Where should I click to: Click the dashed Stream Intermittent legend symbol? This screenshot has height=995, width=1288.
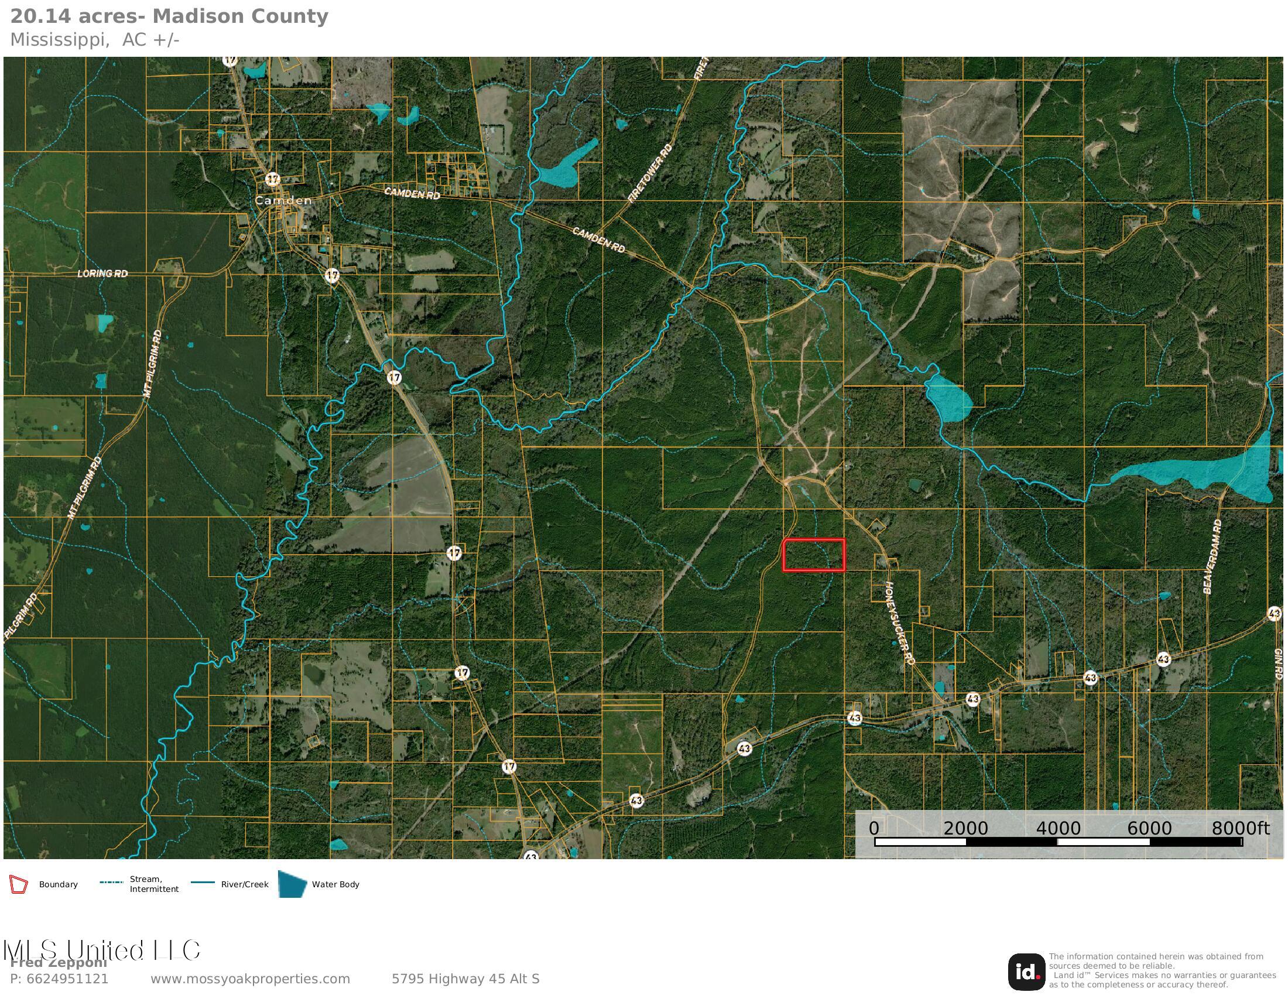(111, 883)
